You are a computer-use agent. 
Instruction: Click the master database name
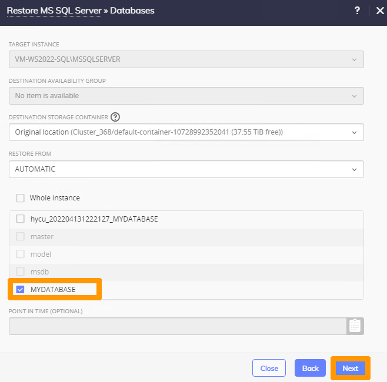coord(42,237)
